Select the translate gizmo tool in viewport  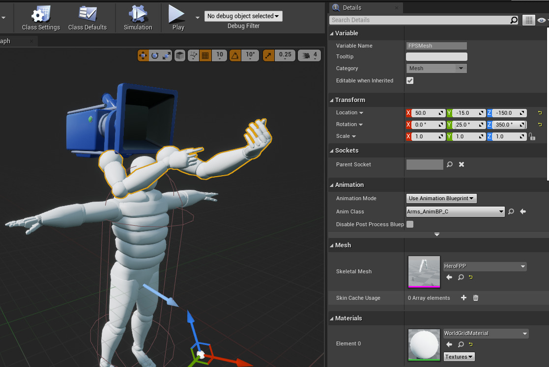click(143, 55)
